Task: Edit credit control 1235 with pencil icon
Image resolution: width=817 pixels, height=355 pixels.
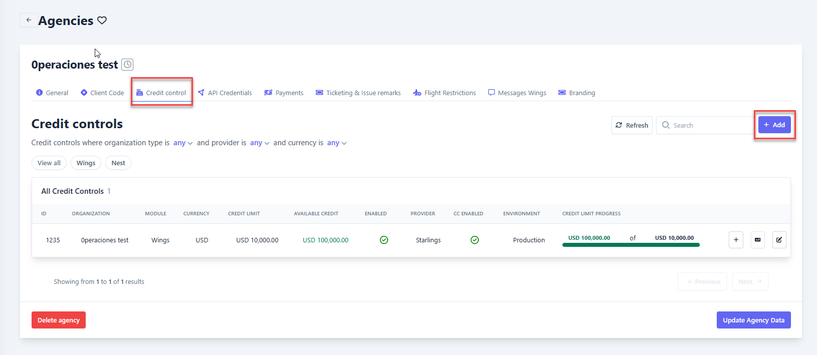Action: tap(779, 240)
